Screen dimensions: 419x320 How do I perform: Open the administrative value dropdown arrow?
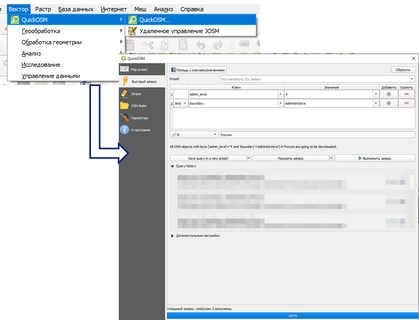pyautogui.click(x=376, y=103)
